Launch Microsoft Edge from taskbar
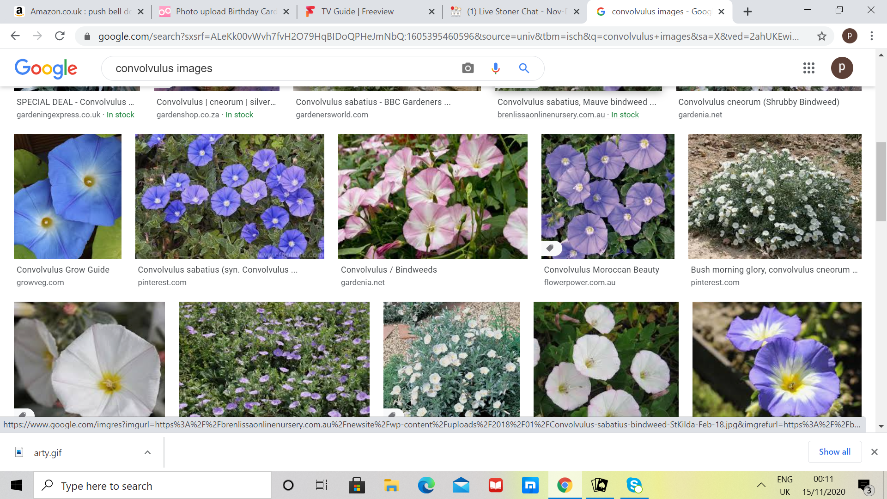Viewport: 887px width, 499px height. click(x=426, y=485)
